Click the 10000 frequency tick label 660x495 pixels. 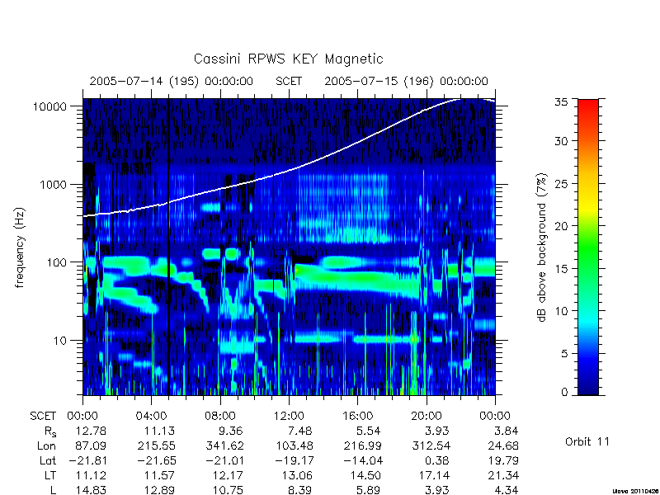coord(49,107)
